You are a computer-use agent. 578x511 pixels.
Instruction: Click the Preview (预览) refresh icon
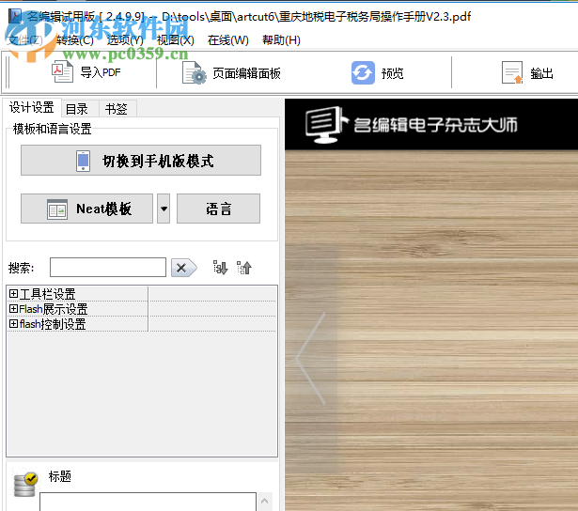pyautogui.click(x=363, y=73)
